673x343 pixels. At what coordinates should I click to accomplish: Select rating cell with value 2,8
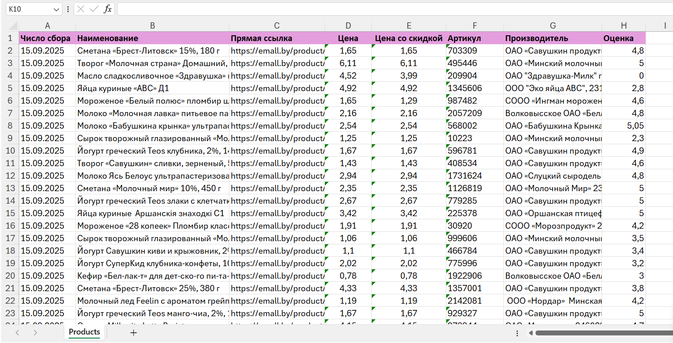click(x=623, y=88)
